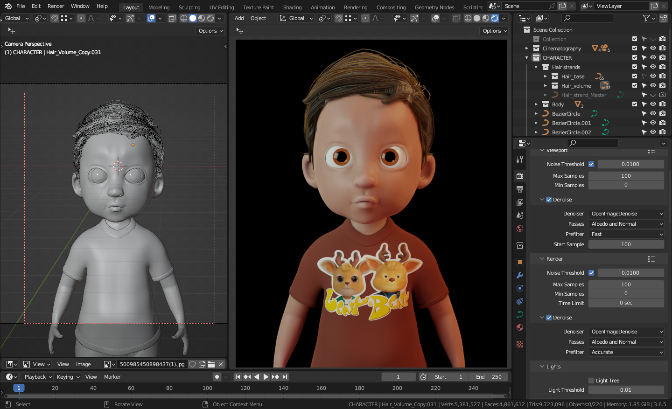
Task: Hide the Body collection in viewport
Action: [653, 104]
